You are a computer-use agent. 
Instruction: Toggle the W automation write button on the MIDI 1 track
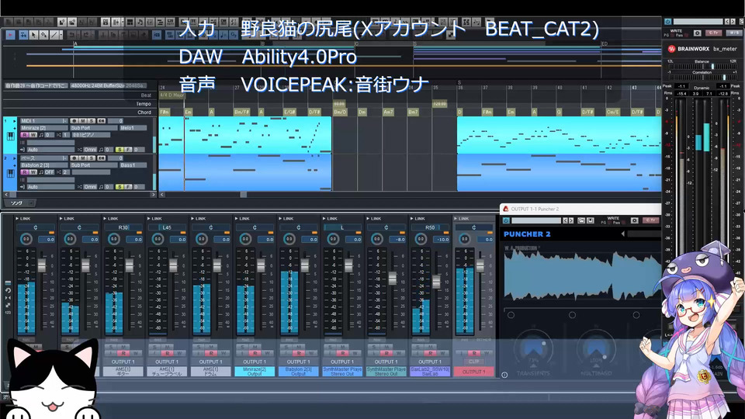pyautogui.click(x=33, y=135)
